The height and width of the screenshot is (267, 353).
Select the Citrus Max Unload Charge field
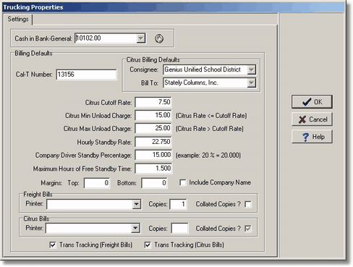tap(153, 128)
